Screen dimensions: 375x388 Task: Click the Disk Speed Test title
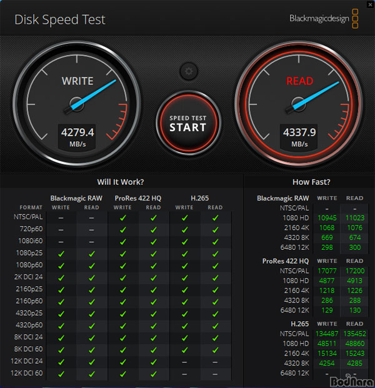point(59,19)
